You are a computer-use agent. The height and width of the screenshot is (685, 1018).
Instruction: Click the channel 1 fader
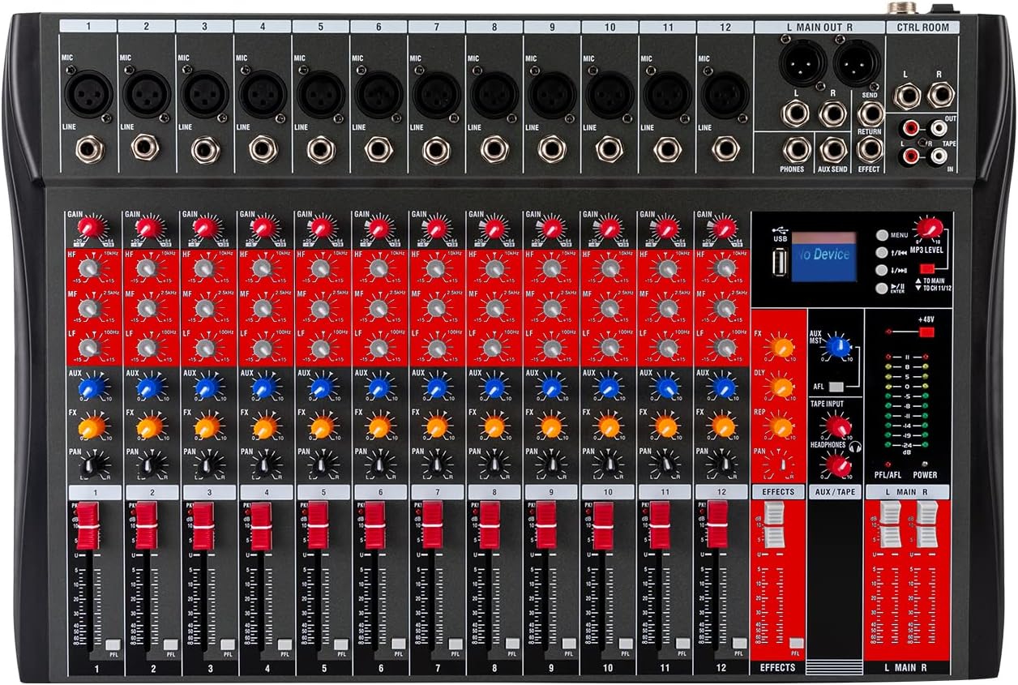click(x=88, y=525)
